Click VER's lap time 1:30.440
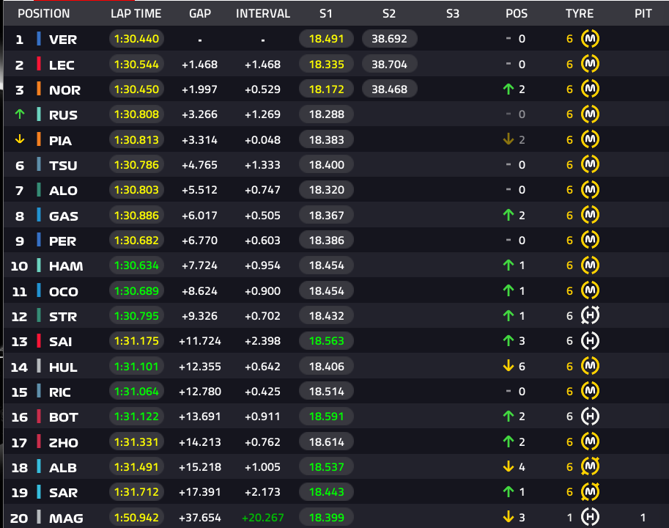The height and width of the screenshot is (528, 669). (136, 39)
